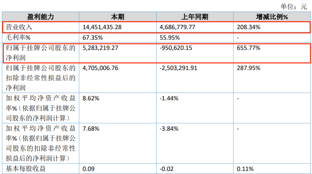Click the 55.95% gross margin cell
The width and height of the screenshot is (312, 174).
pyautogui.click(x=170, y=38)
